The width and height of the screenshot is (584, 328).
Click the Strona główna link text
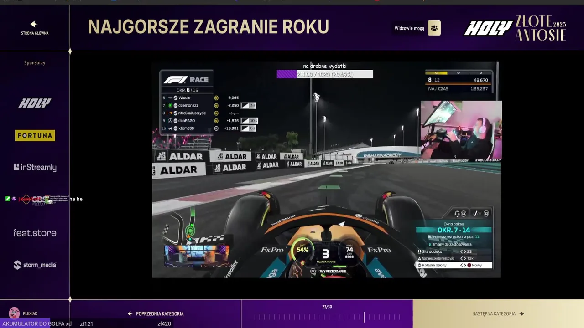point(35,33)
